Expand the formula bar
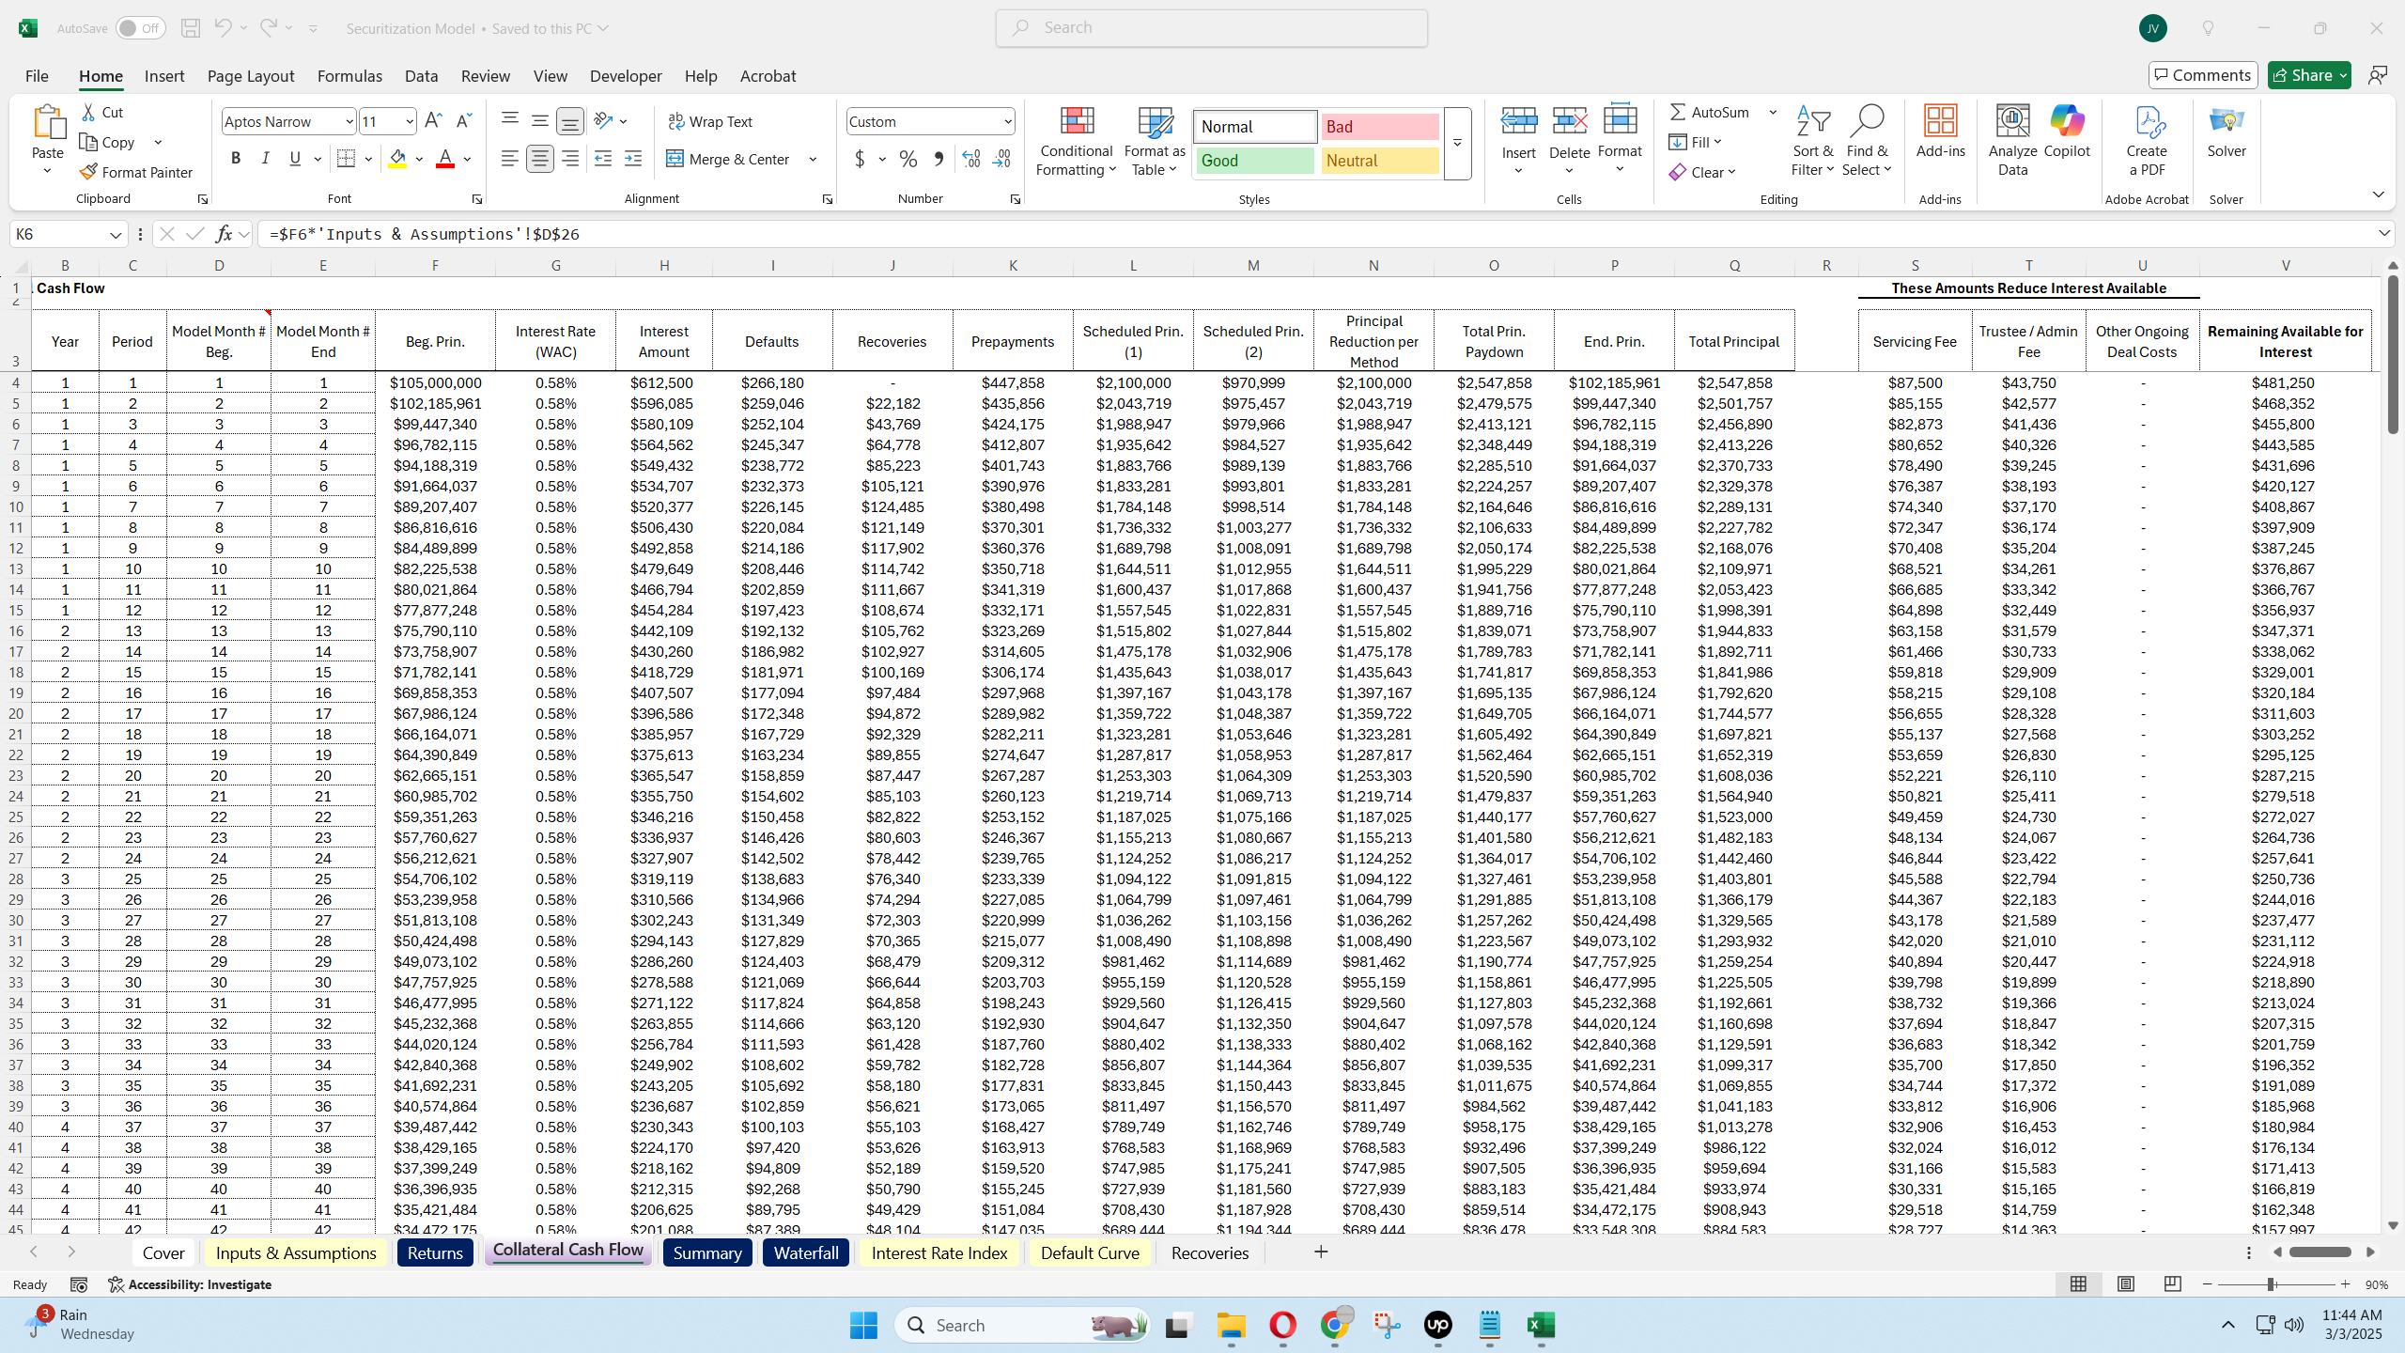Image resolution: width=2405 pixels, height=1353 pixels. 2383,233
